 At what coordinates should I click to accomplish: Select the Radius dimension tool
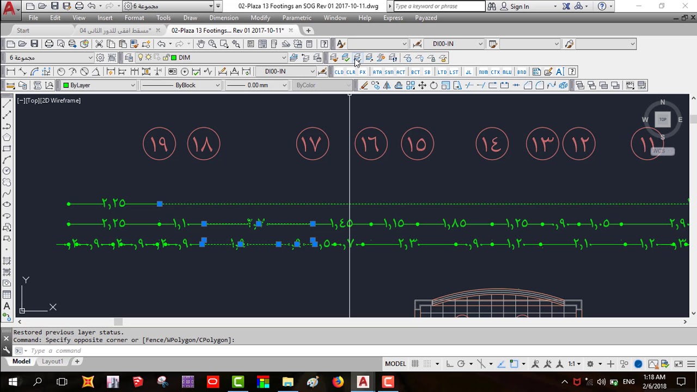(x=61, y=71)
